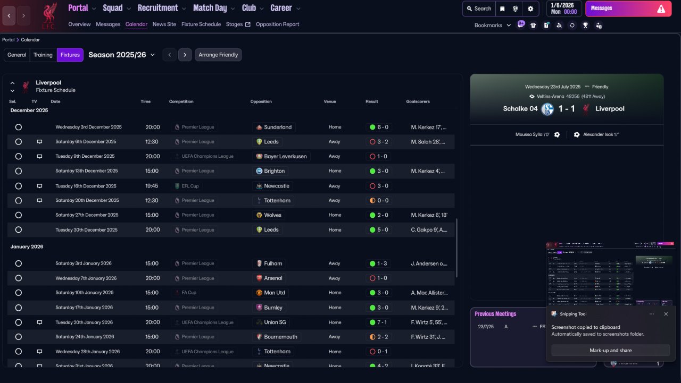
Task: Open the circular arrows bookmark icon
Action: [x=572, y=25]
